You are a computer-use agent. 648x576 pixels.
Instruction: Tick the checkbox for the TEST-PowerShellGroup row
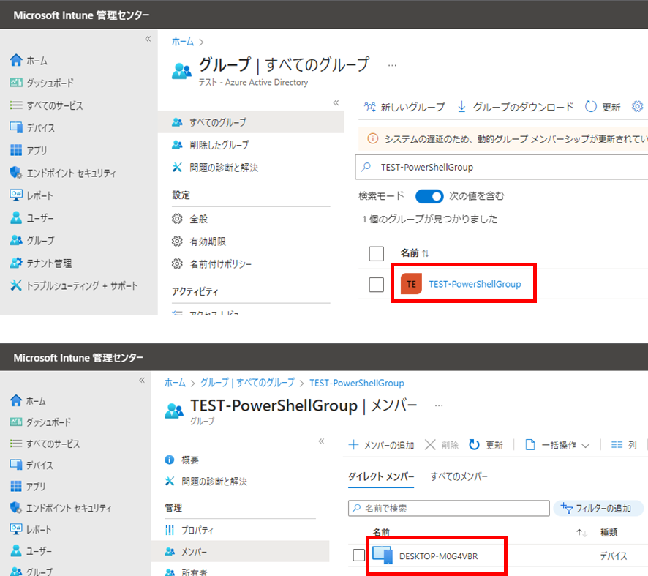[377, 285]
